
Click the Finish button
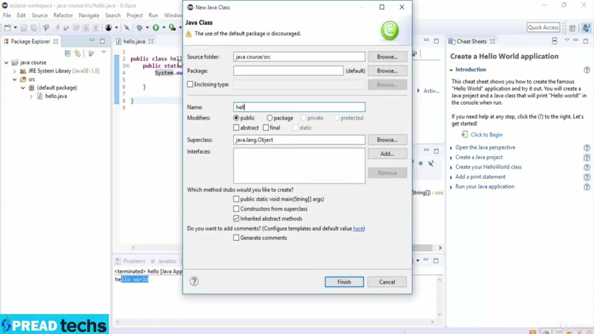click(344, 282)
